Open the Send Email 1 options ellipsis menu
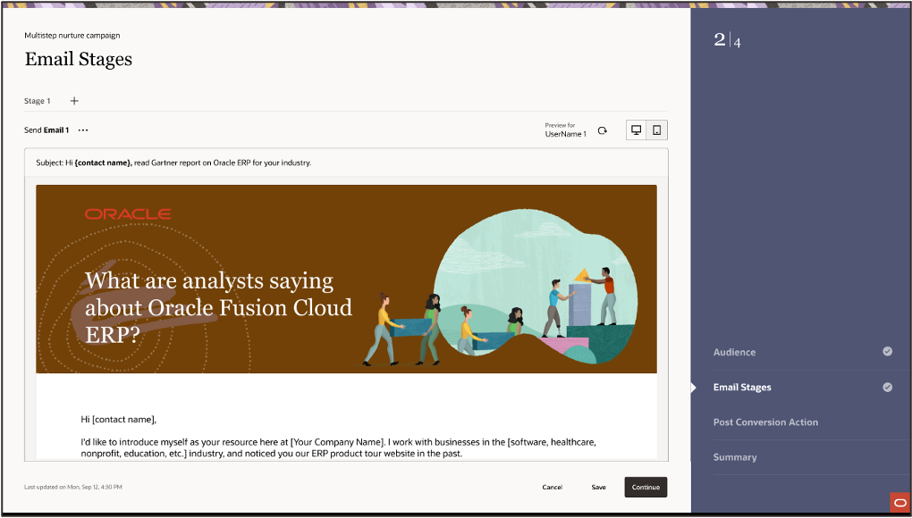Viewport: 912px width, 518px height. pos(83,130)
